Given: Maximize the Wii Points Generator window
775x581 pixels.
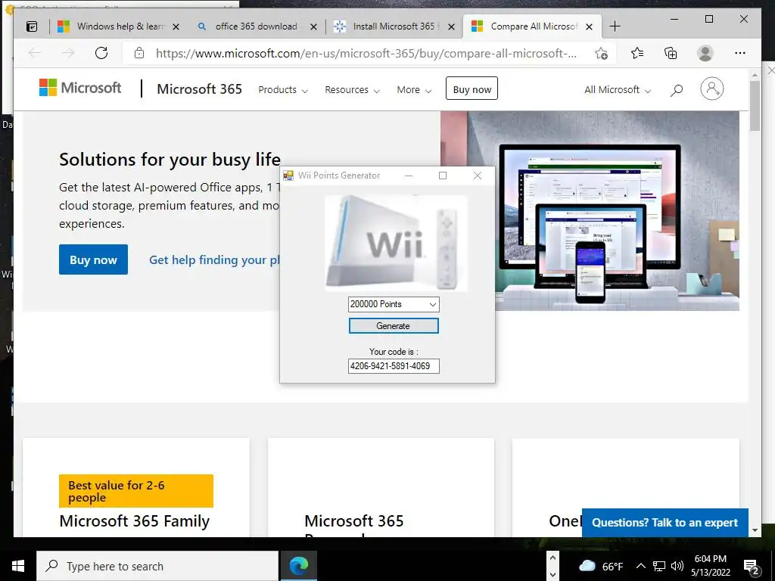Looking at the screenshot, I should click(x=443, y=176).
